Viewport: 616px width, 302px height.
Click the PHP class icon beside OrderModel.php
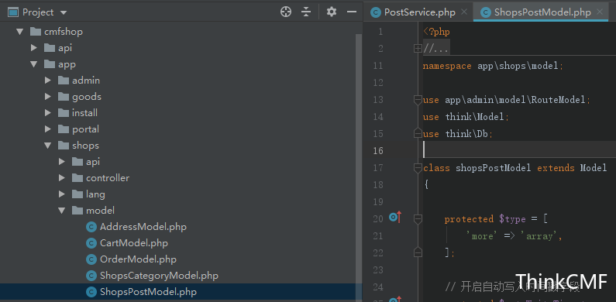click(x=91, y=259)
